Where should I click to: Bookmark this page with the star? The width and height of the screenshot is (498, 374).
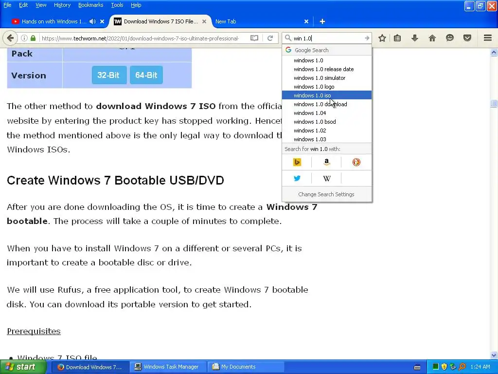pyautogui.click(x=382, y=38)
